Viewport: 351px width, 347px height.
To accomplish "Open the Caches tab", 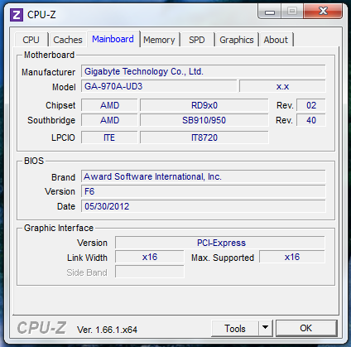I will point(68,40).
